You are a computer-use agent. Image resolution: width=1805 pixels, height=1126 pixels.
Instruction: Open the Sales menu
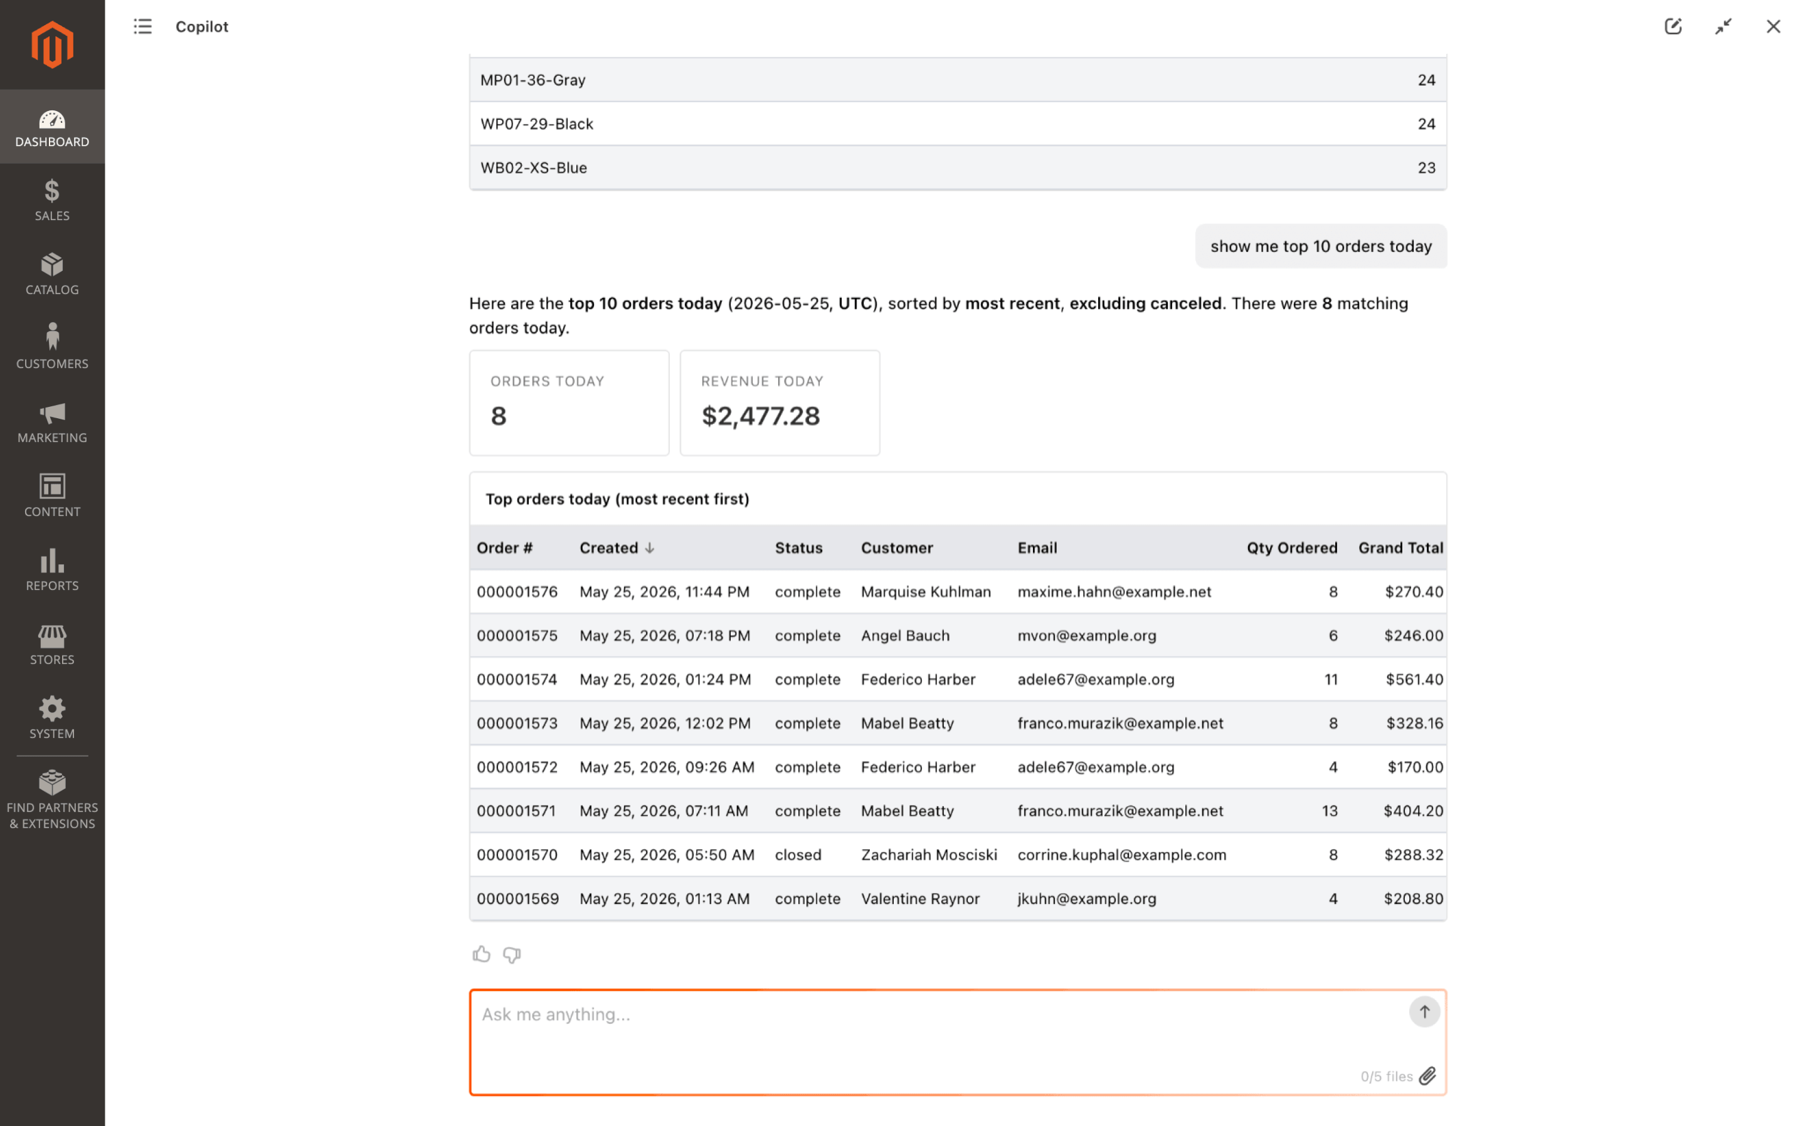tap(52, 201)
